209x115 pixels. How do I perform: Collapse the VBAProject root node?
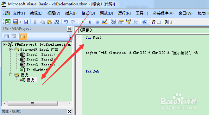point(4,44)
